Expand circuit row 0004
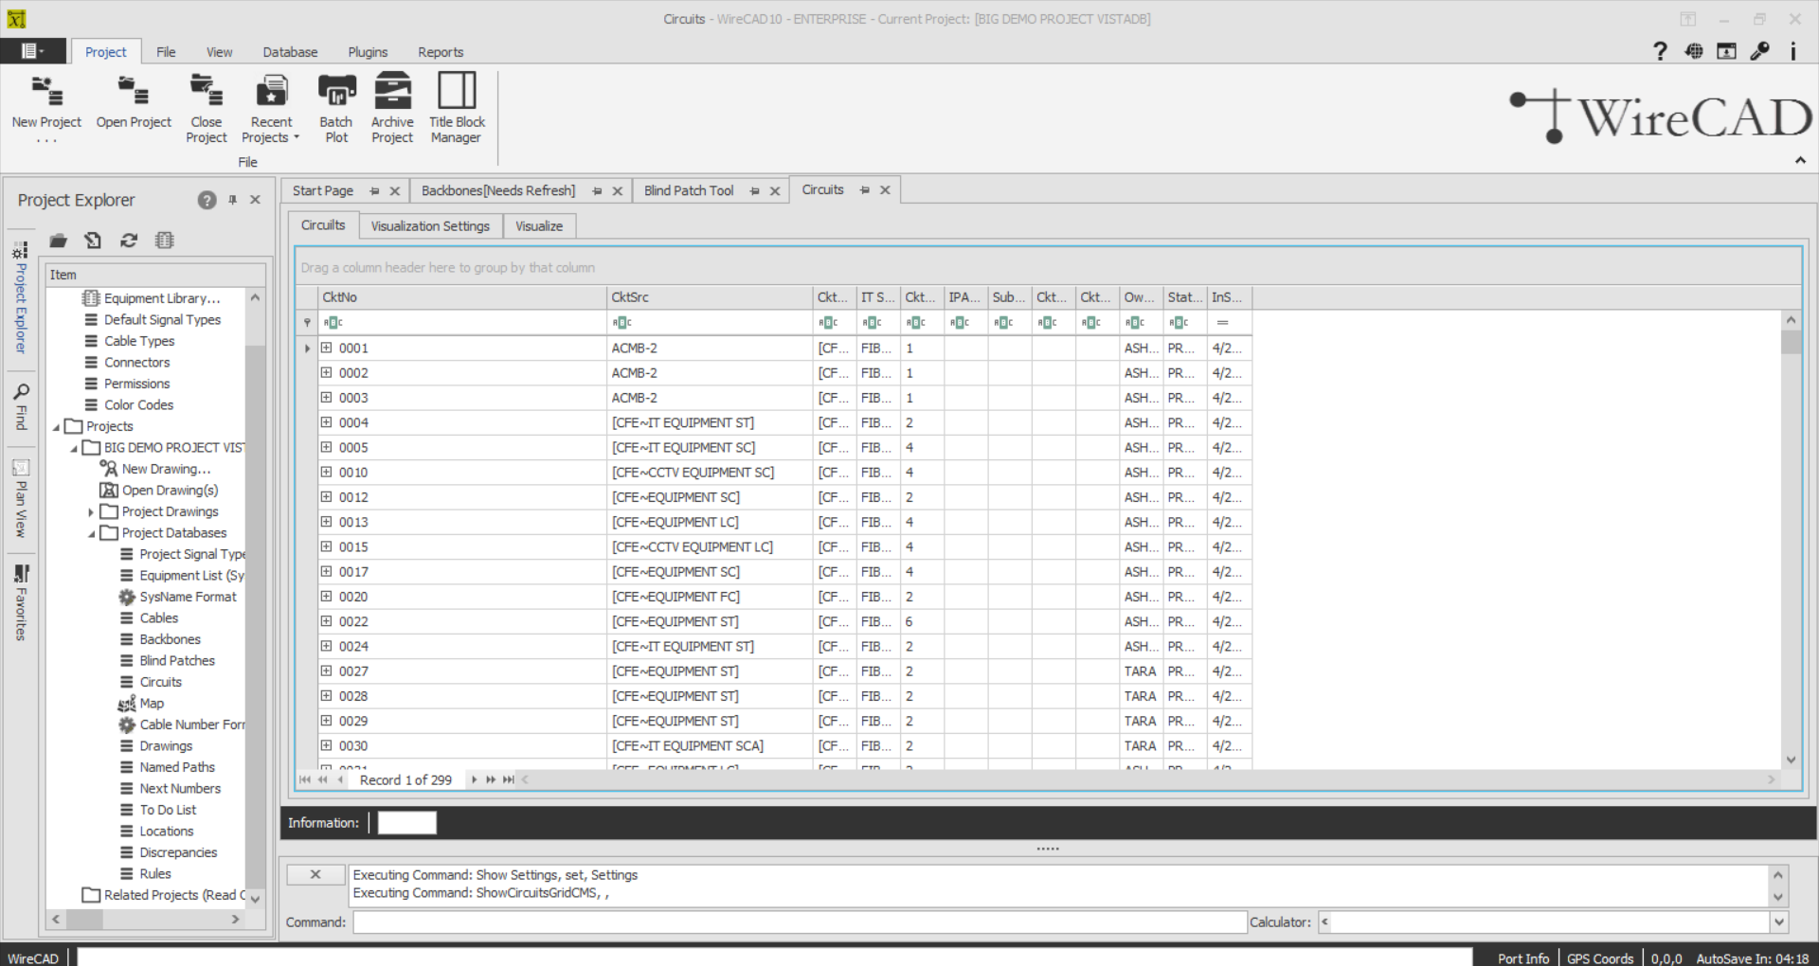 326,422
